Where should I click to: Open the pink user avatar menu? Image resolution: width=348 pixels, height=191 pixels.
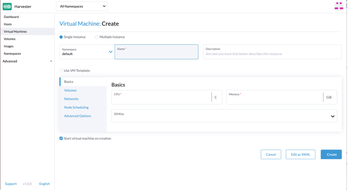coord(339,6)
